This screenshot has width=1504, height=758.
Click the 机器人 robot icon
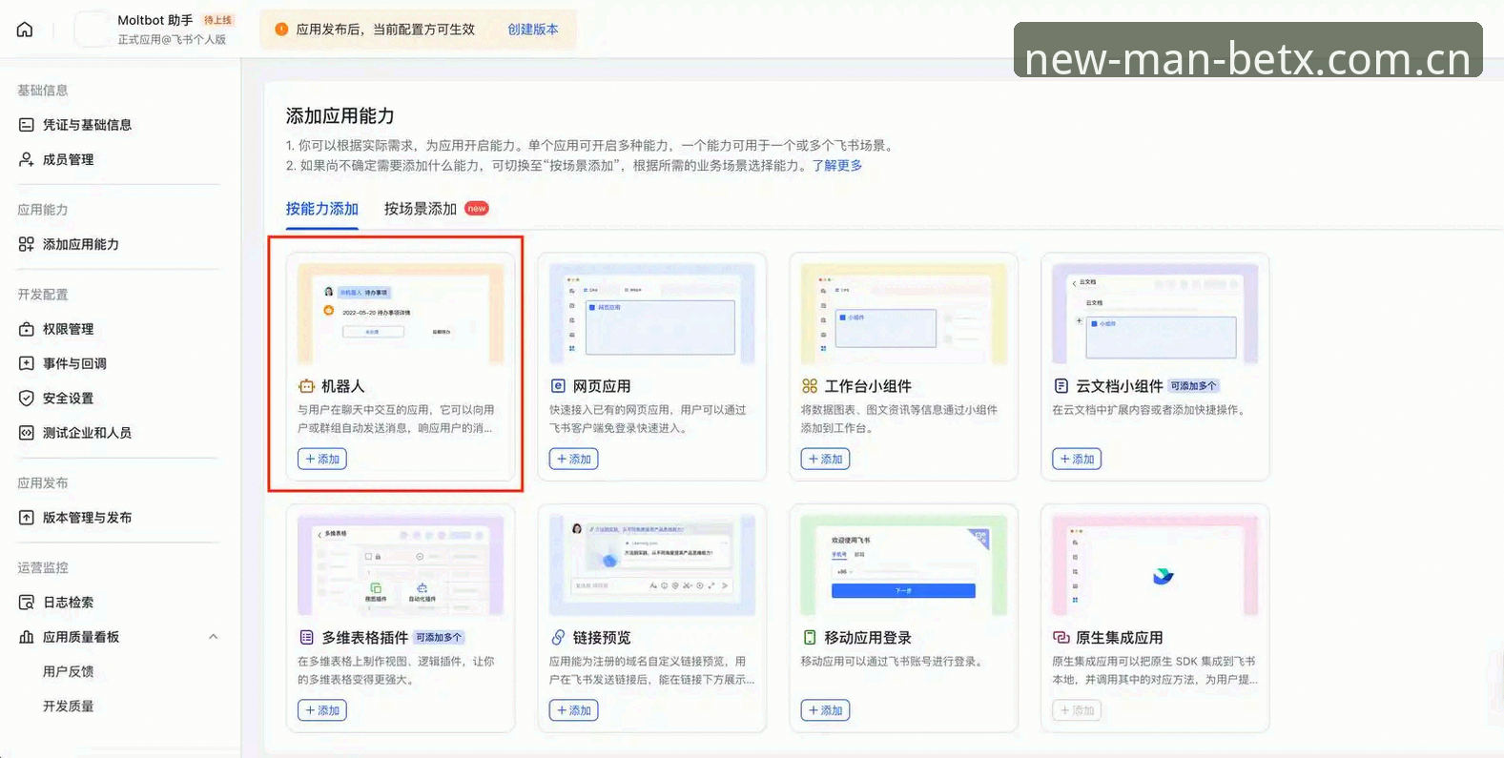coord(306,386)
